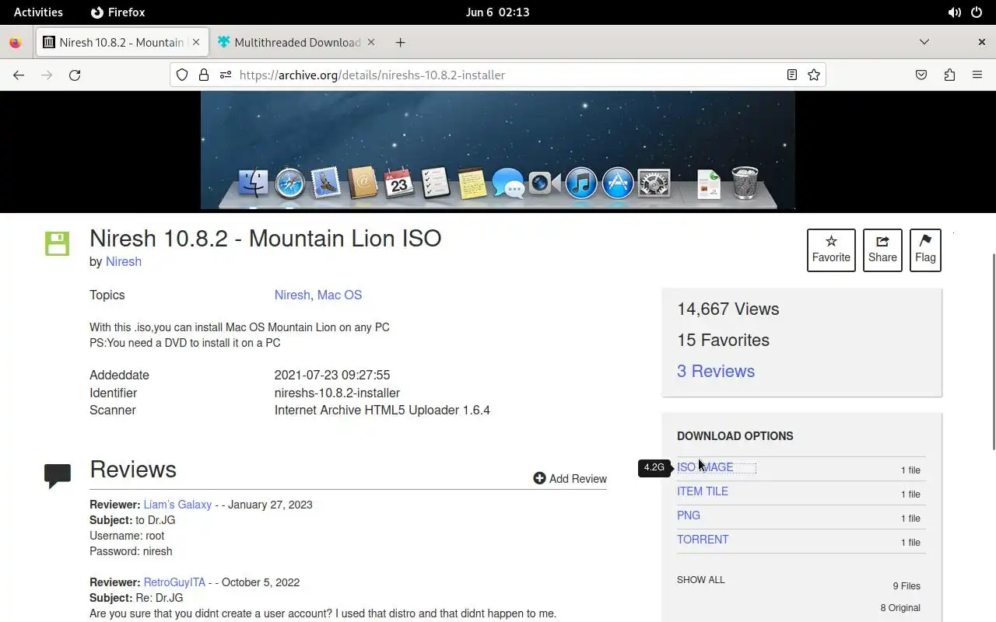Click the 9 Files count text
Screen dimensions: 996x622
(907, 586)
